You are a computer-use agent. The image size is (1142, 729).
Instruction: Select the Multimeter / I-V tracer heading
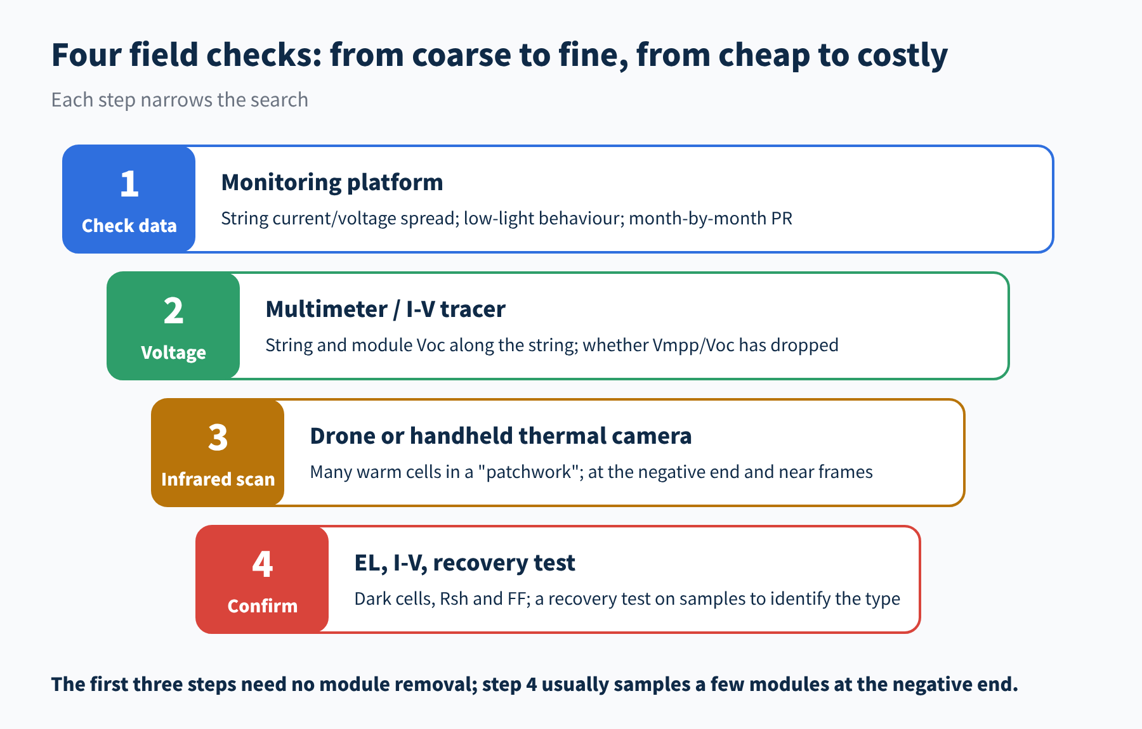tap(385, 309)
